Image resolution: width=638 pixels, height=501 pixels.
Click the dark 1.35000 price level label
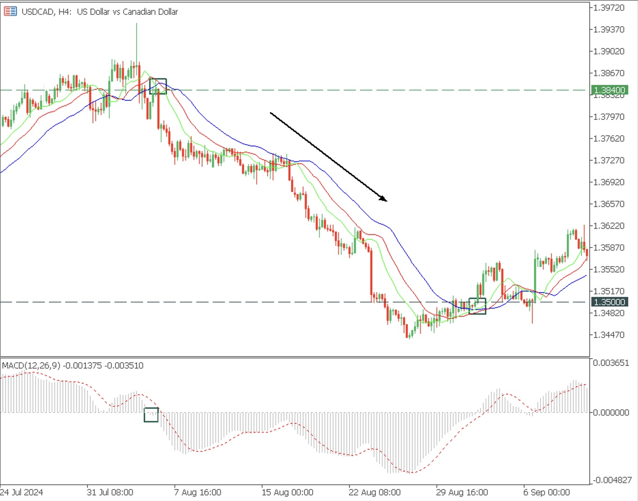point(609,302)
